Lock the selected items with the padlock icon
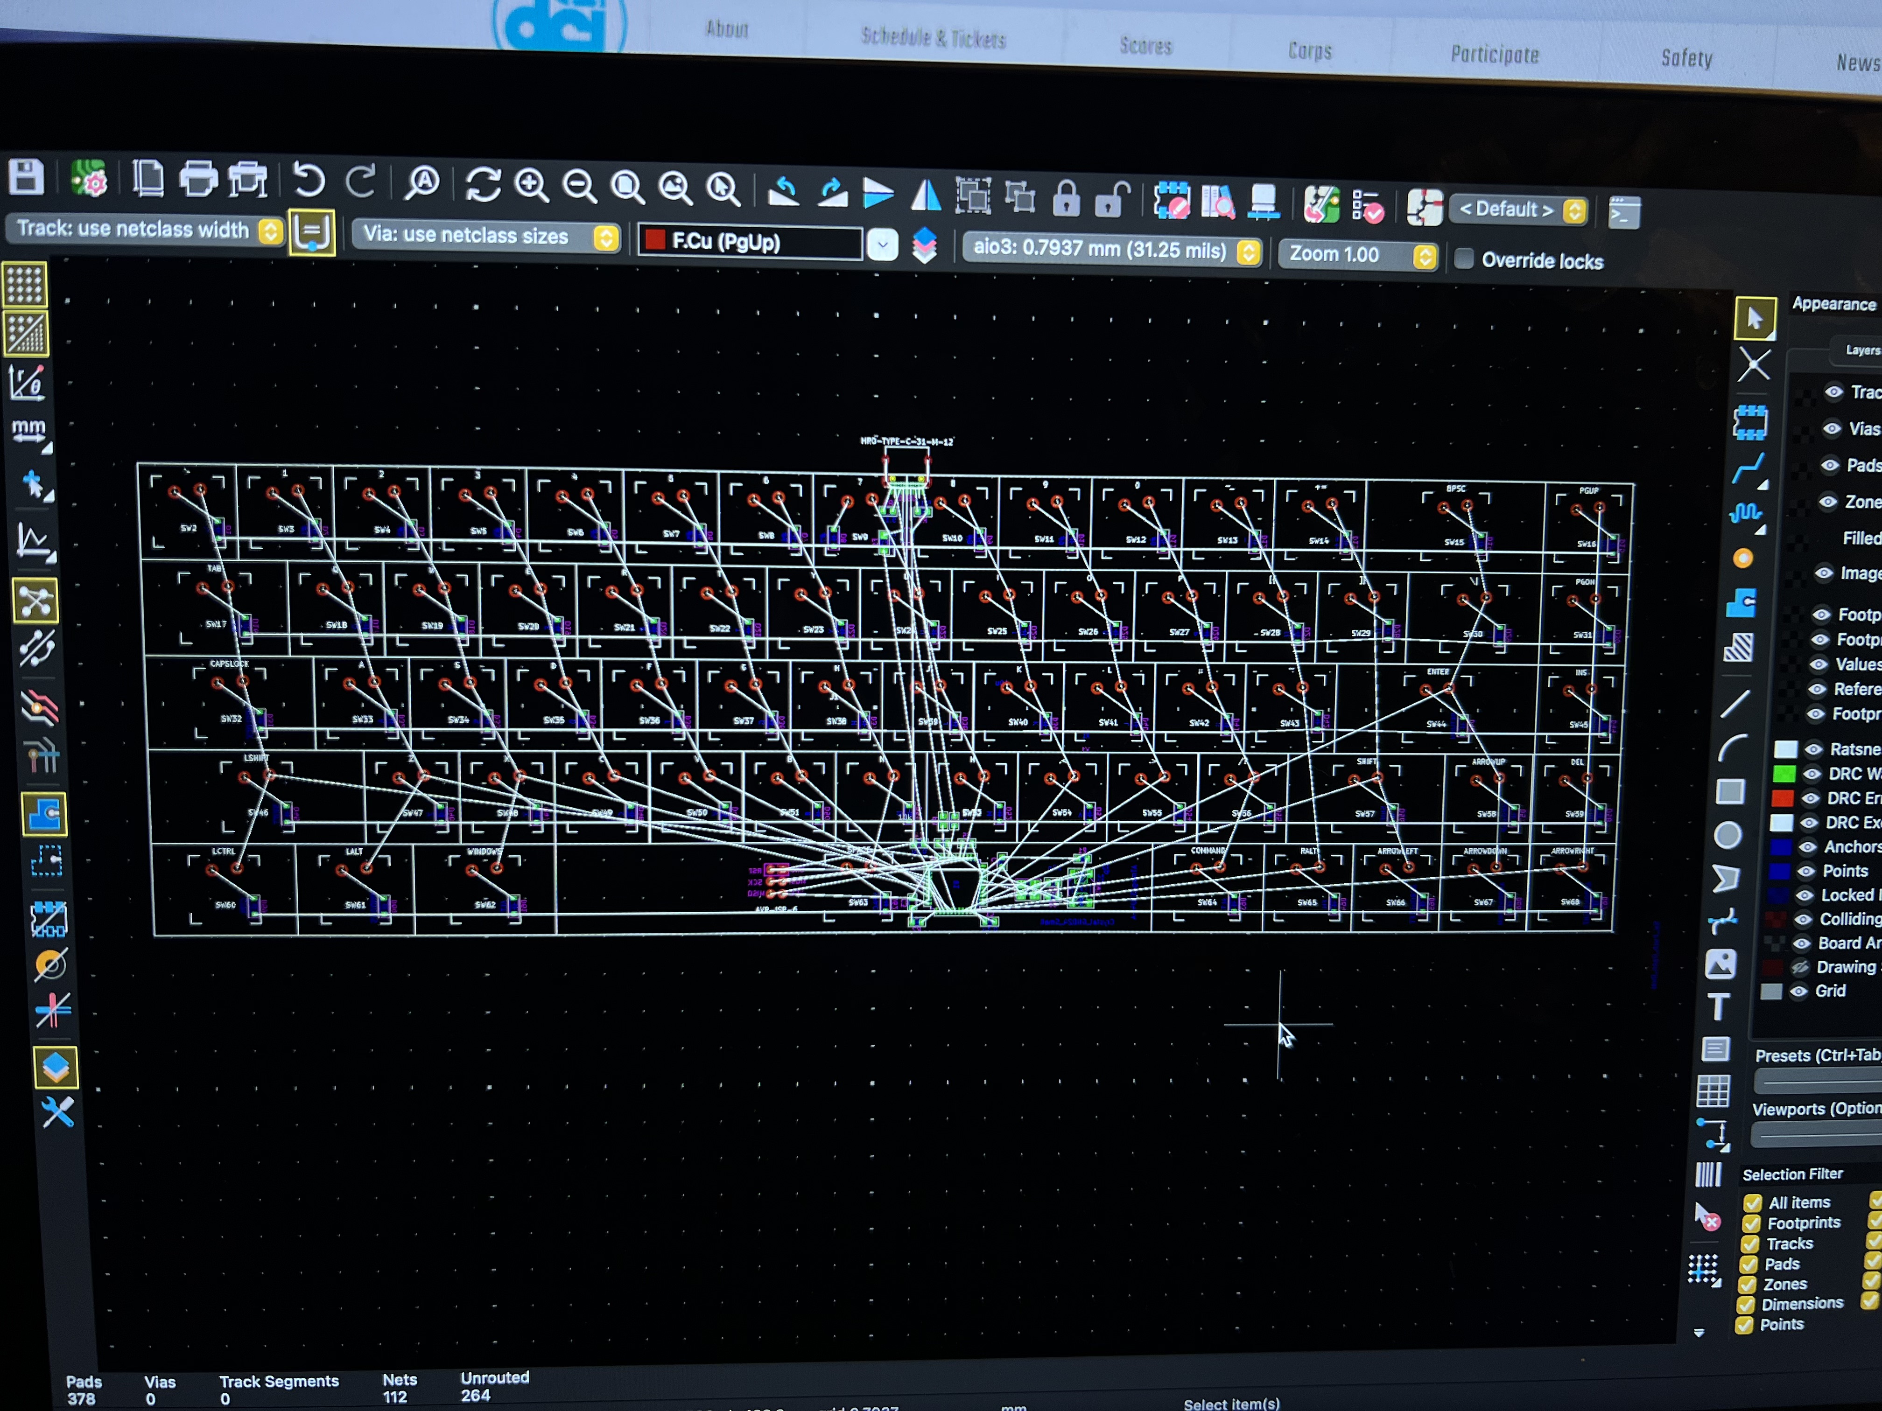Image resolution: width=1882 pixels, height=1411 pixels. [1066, 198]
